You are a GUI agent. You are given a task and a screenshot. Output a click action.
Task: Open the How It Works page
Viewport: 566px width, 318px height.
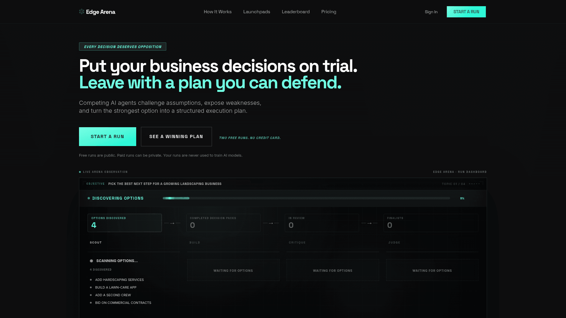pyautogui.click(x=218, y=12)
